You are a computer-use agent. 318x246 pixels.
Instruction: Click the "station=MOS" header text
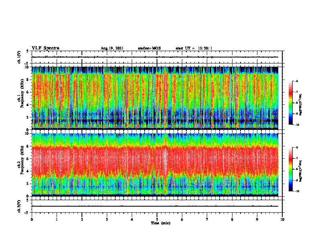tap(149, 48)
